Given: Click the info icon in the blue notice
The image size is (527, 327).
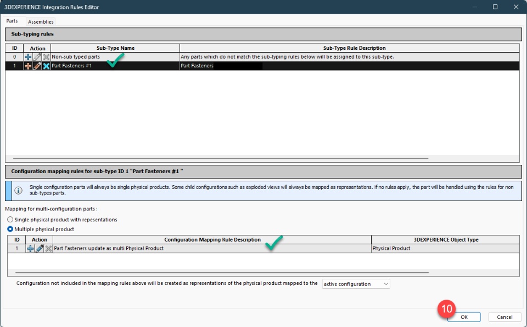Looking at the screenshot, I should [19, 190].
